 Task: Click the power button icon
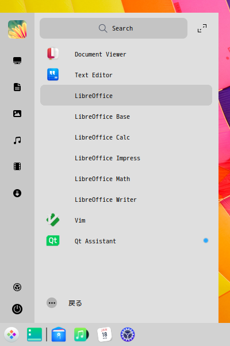17,309
